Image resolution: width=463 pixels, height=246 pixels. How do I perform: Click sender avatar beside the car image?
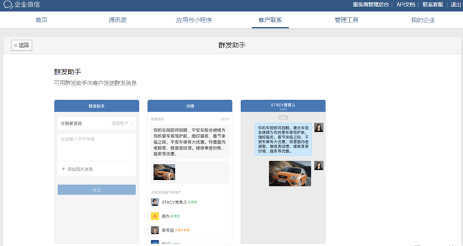[318, 166]
